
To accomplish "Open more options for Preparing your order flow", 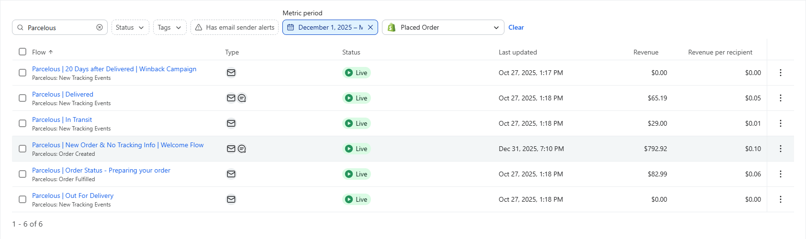I will [781, 174].
